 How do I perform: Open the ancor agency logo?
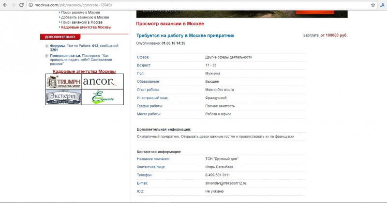coord(103,81)
